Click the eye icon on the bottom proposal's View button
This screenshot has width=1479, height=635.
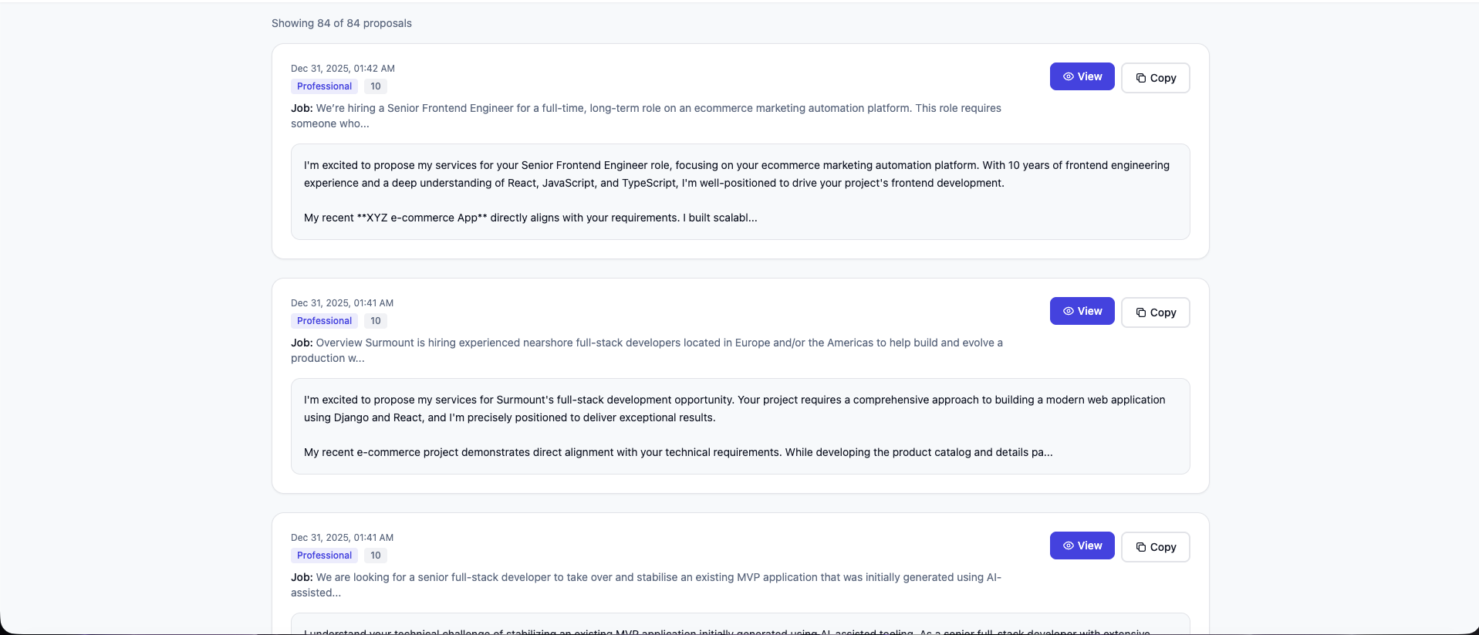coord(1068,545)
